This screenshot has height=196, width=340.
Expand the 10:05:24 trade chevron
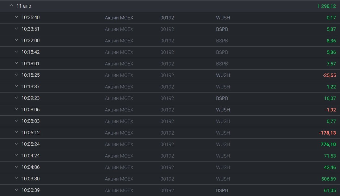click(x=16, y=144)
